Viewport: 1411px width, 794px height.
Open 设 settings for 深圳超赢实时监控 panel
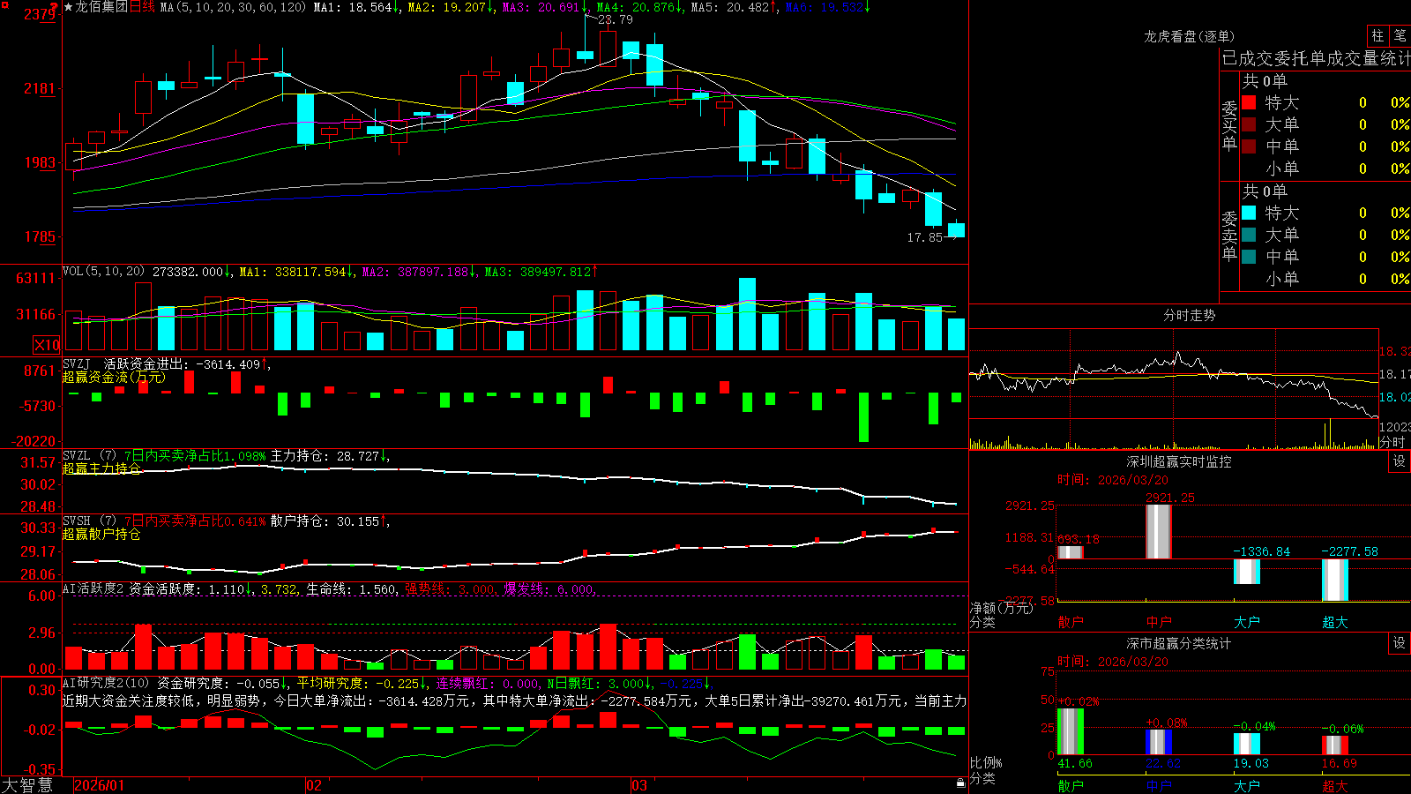[1400, 461]
